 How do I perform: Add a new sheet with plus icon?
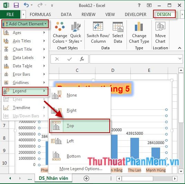coord(86,178)
